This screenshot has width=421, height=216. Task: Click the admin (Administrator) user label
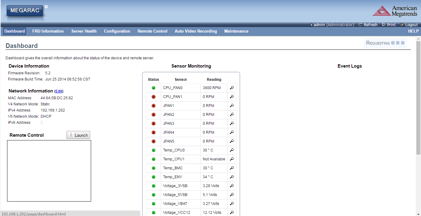pos(332,25)
